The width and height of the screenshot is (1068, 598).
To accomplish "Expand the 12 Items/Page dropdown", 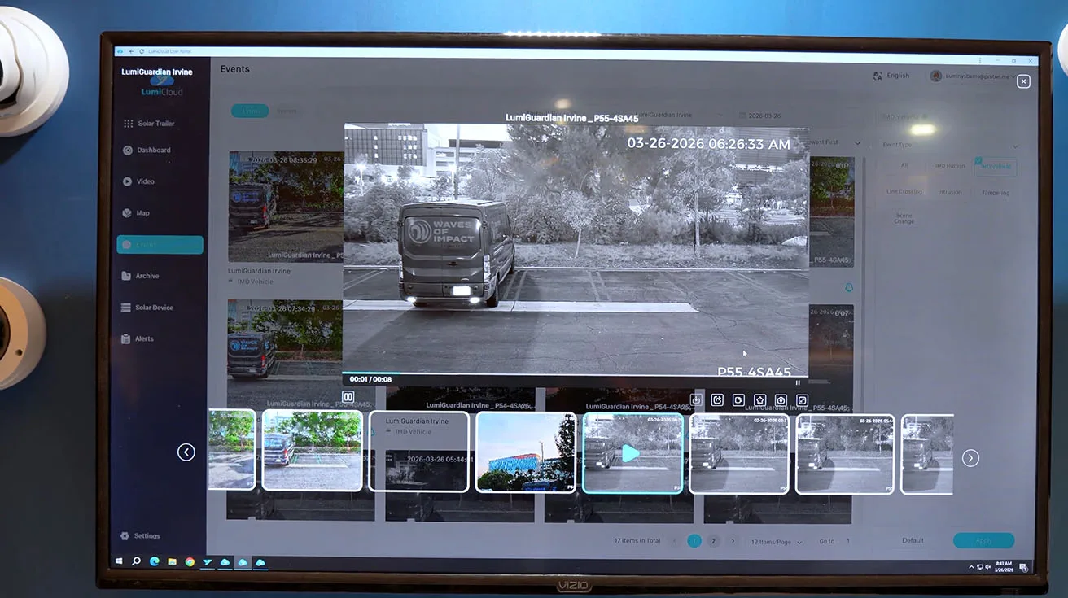I will coord(776,542).
